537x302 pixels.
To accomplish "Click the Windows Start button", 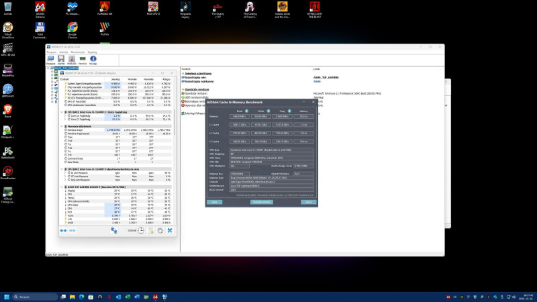I will click(x=7, y=297).
